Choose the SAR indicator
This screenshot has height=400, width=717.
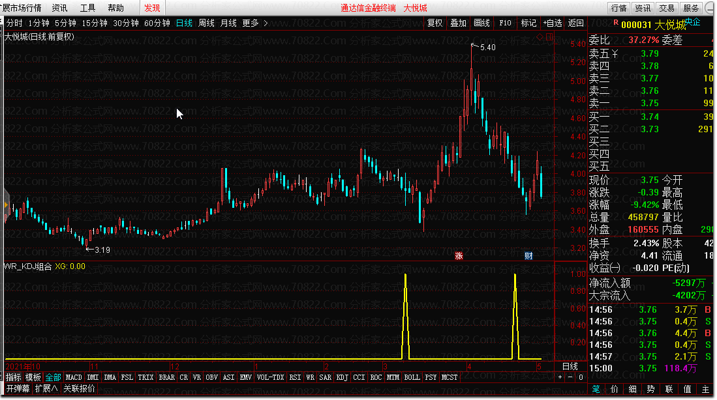click(x=325, y=377)
